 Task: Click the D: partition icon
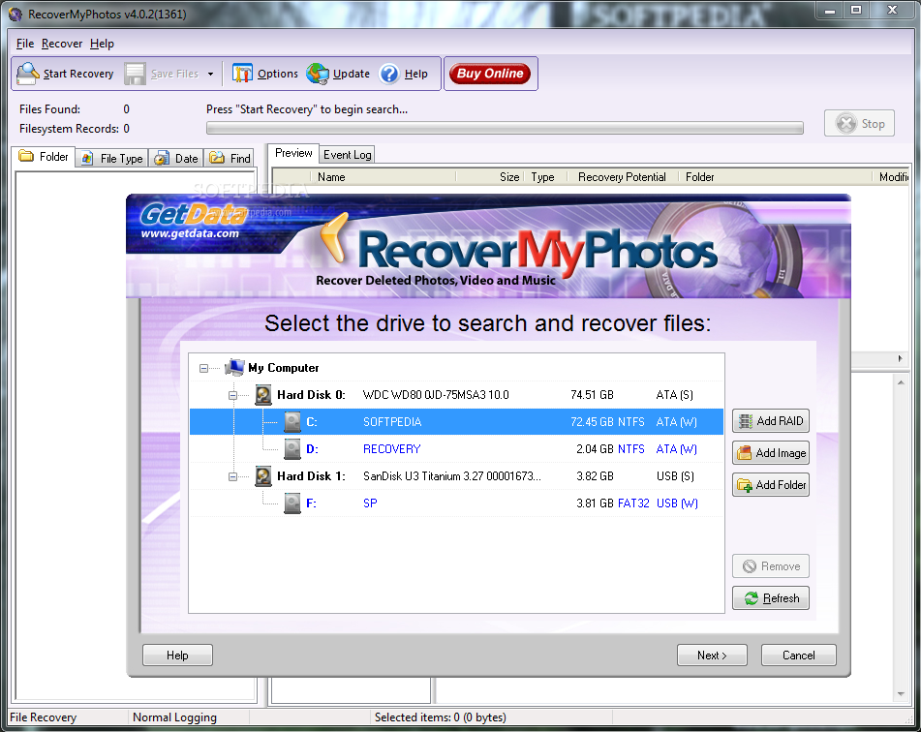point(292,449)
